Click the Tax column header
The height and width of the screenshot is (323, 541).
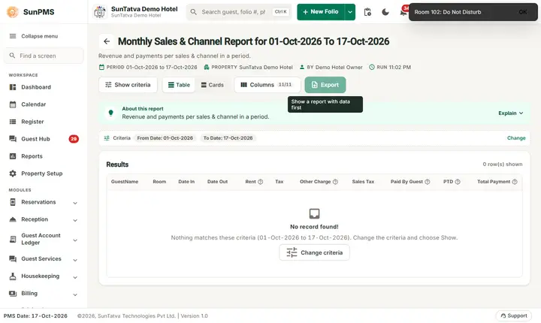click(279, 182)
